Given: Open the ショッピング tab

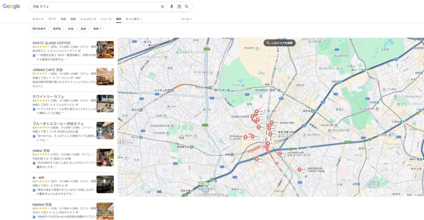Looking at the screenshot, I should [88, 19].
